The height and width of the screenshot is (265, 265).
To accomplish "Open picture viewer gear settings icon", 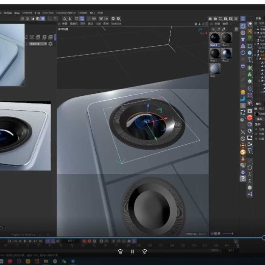I will [x=50, y=44].
